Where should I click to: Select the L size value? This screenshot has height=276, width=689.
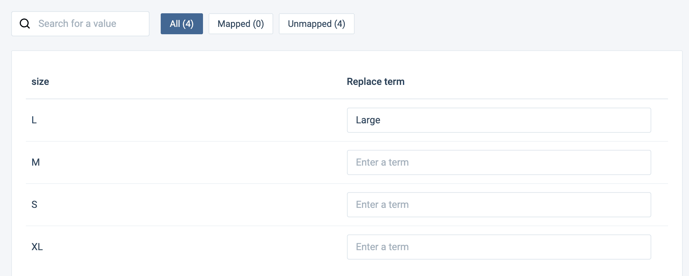tap(34, 120)
